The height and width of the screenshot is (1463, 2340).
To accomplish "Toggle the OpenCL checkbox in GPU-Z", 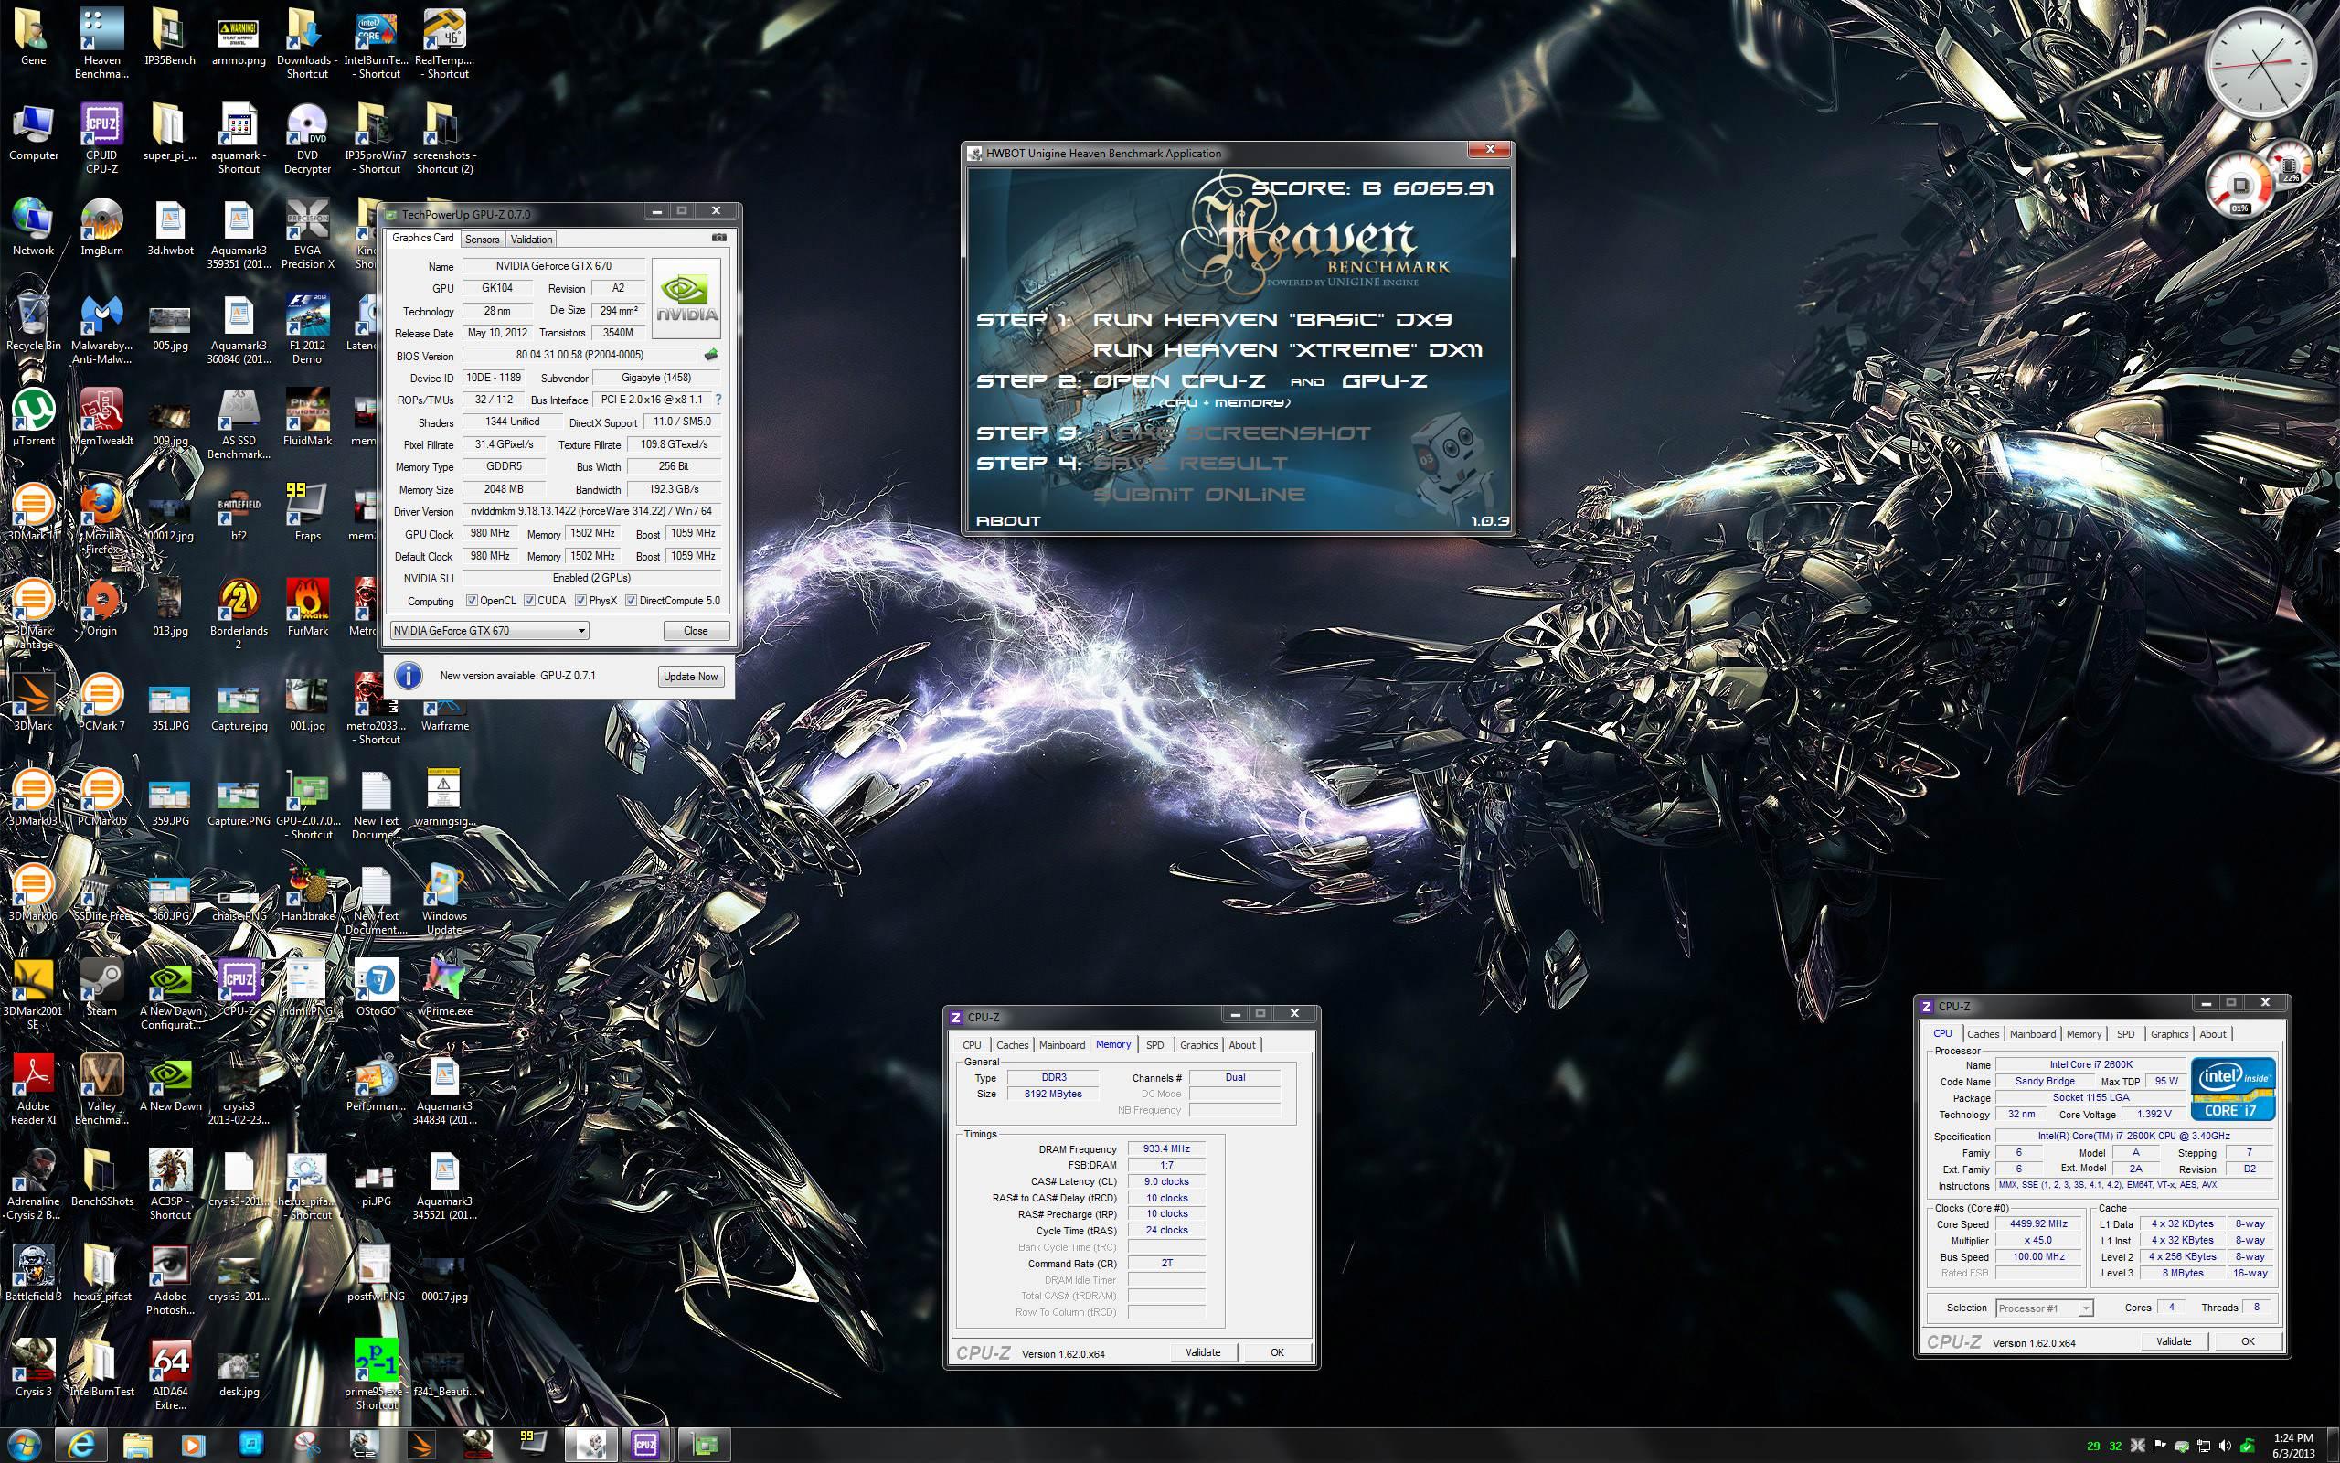I will 472,600.
